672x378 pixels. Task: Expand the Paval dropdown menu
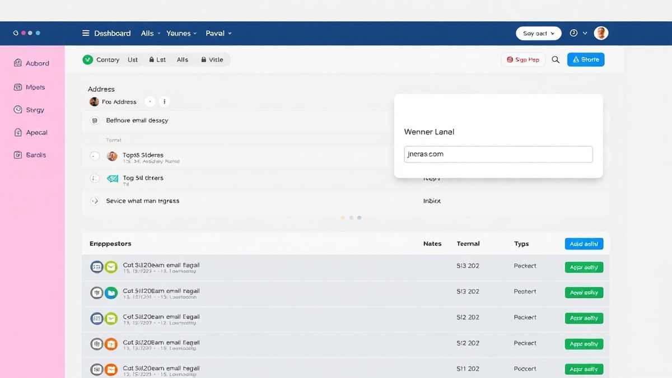218,34
